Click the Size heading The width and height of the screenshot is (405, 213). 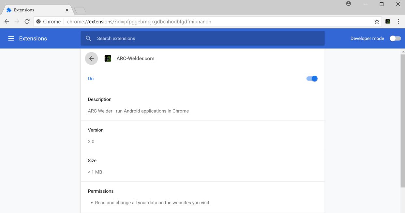pos(92,160)
